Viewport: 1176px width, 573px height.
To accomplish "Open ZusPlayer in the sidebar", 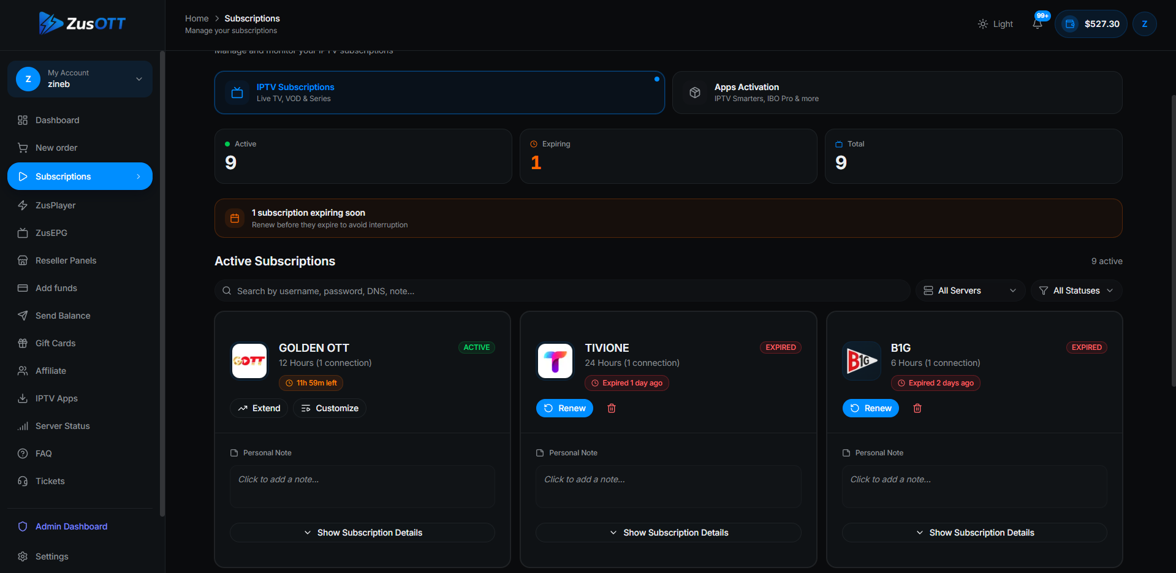I will (x=80, y=205).
